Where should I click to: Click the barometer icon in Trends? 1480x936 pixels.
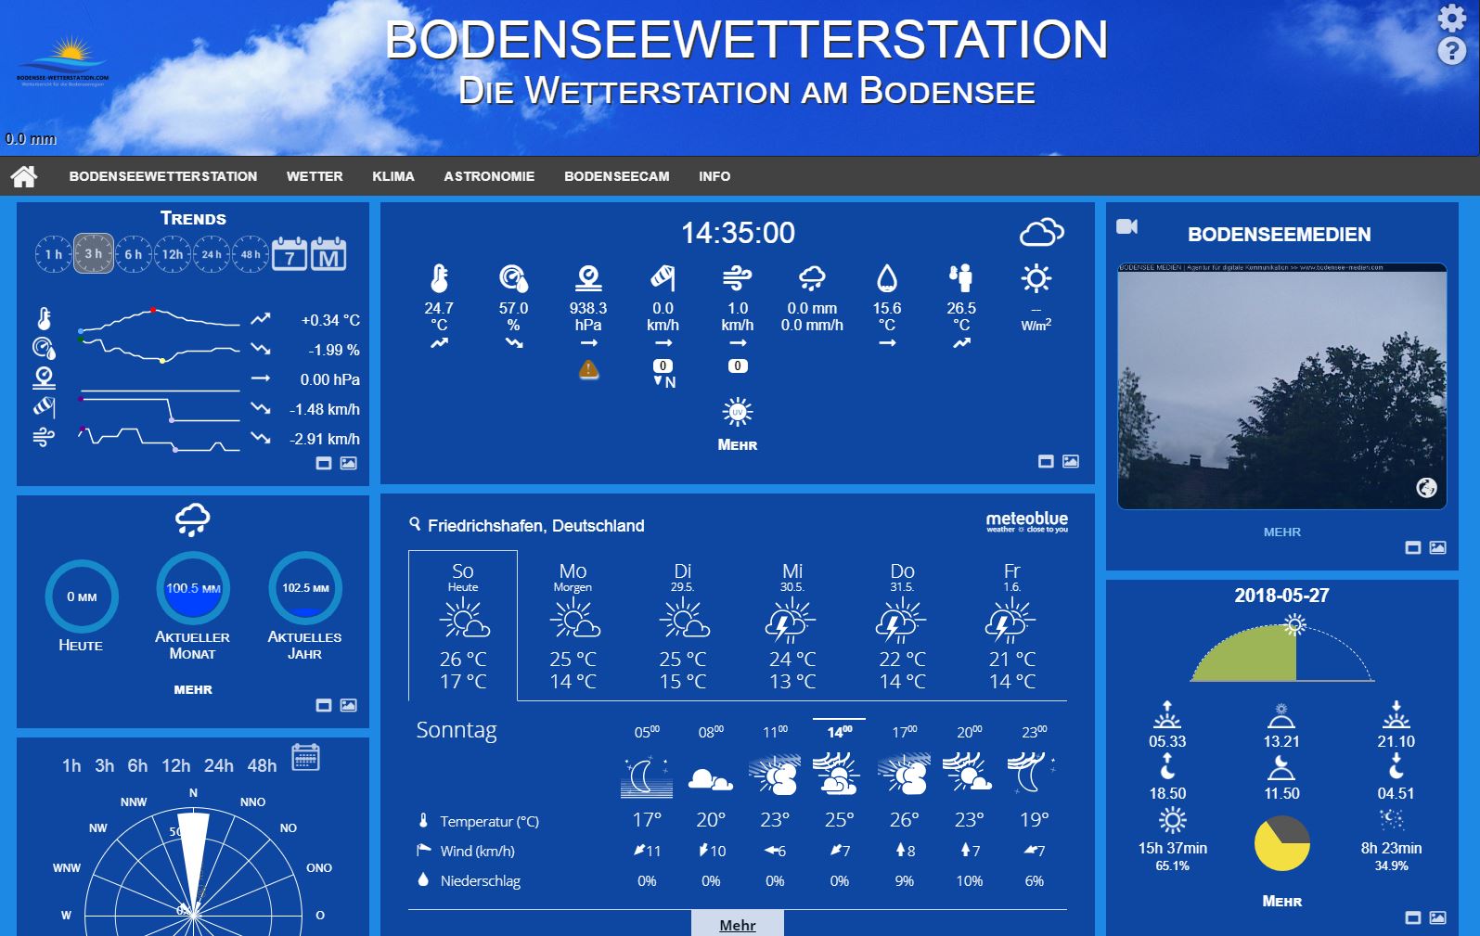[44, 378]
